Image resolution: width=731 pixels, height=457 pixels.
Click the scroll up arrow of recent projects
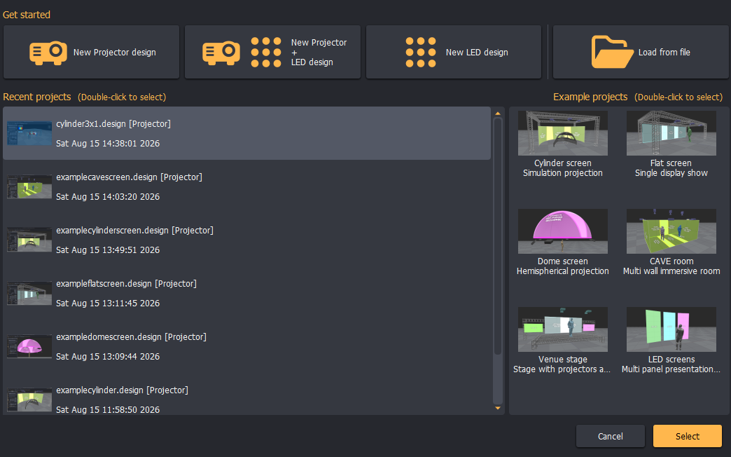tap(497, 114)
